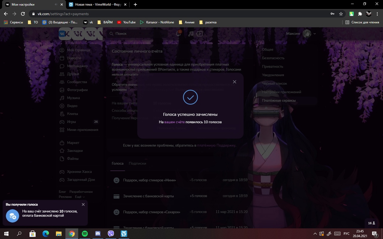This screenshot has width=383, height=239.
Task: Click the VK search field
Action: pos(138,34)
